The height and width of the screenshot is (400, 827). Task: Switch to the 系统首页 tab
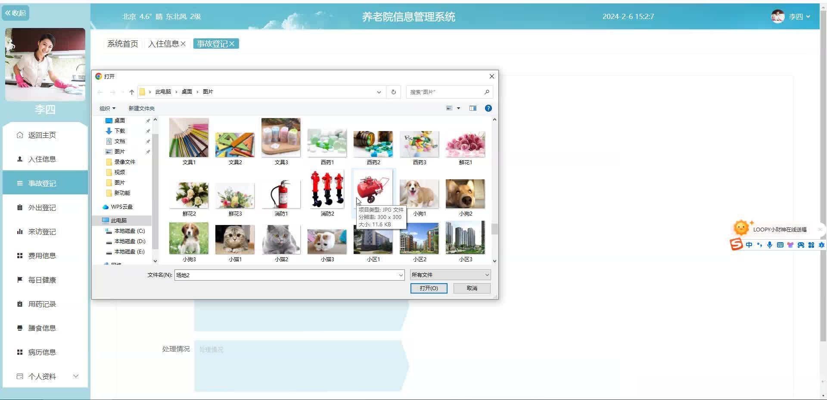[x=122, y=44]
